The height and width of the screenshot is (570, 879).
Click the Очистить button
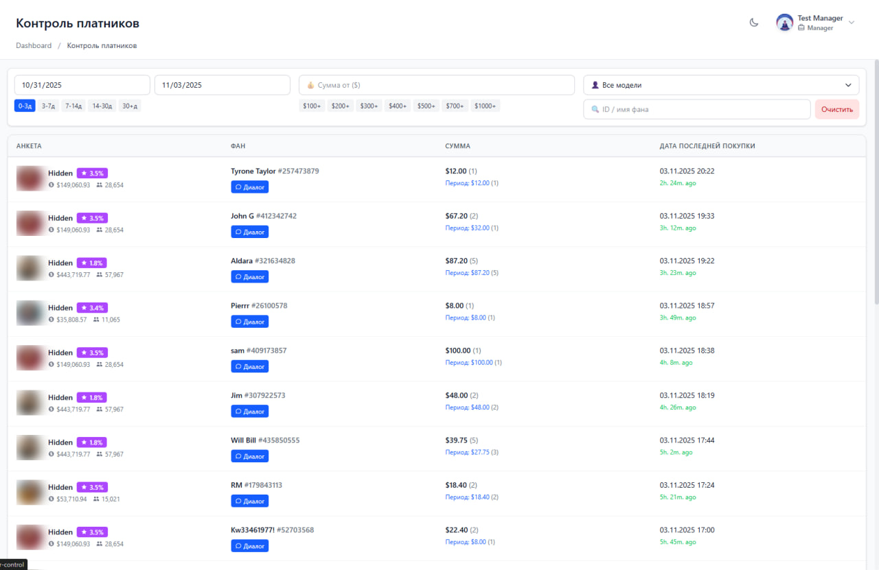(x=836, y=109)
